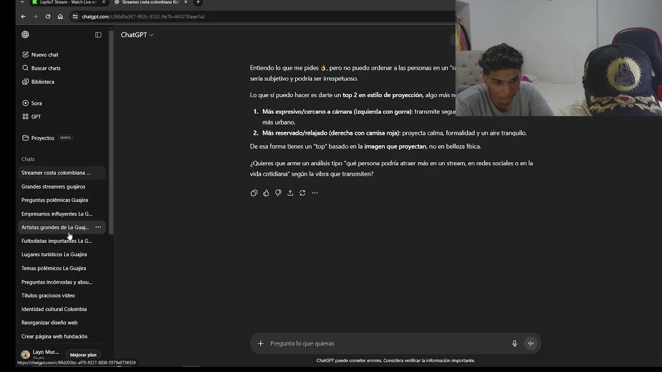This screenshot has width=662, height=372.
Task: Click browser back arrow
Action: tap(23, 17)
